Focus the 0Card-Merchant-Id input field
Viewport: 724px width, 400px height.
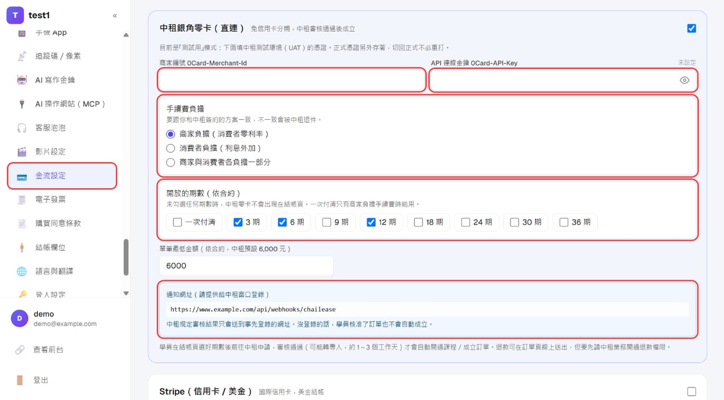coord(292,80)
